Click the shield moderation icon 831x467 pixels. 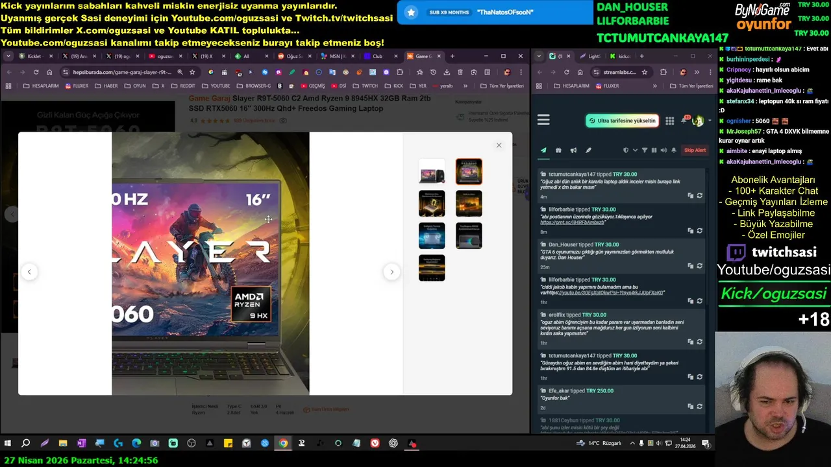pyautogui.click(x=626, y=150)
